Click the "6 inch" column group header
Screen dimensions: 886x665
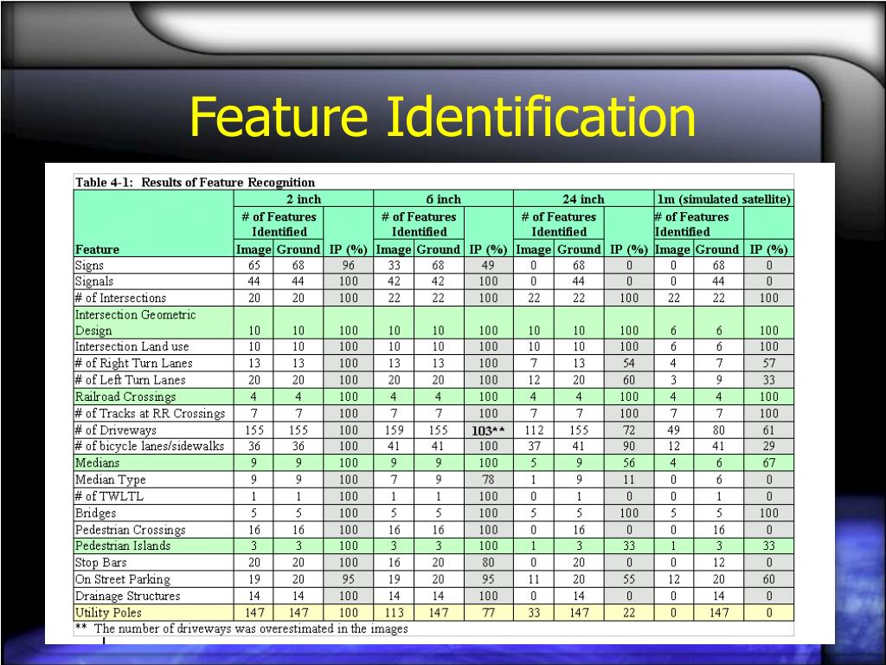tap(444, 199)
